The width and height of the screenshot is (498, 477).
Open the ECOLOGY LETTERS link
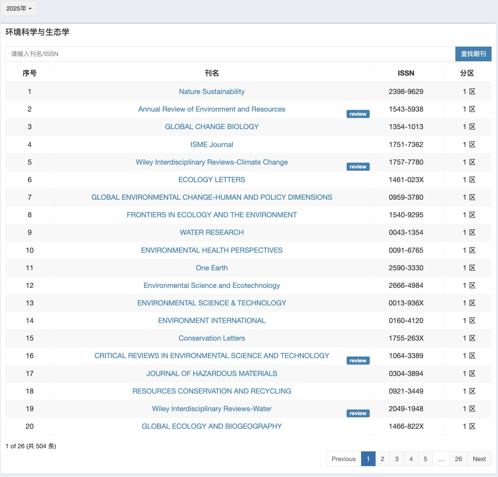212,179
